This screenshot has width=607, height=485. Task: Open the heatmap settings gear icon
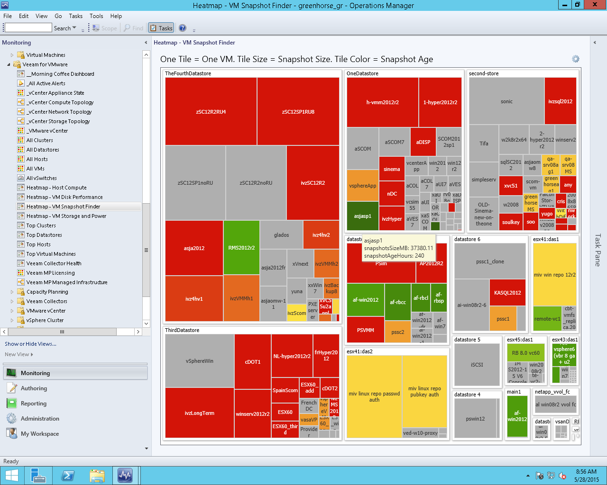coord(576,59)
